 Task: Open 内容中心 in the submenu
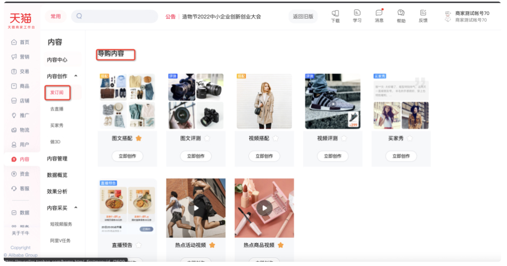pyautogui.click(x=57, y=60)
